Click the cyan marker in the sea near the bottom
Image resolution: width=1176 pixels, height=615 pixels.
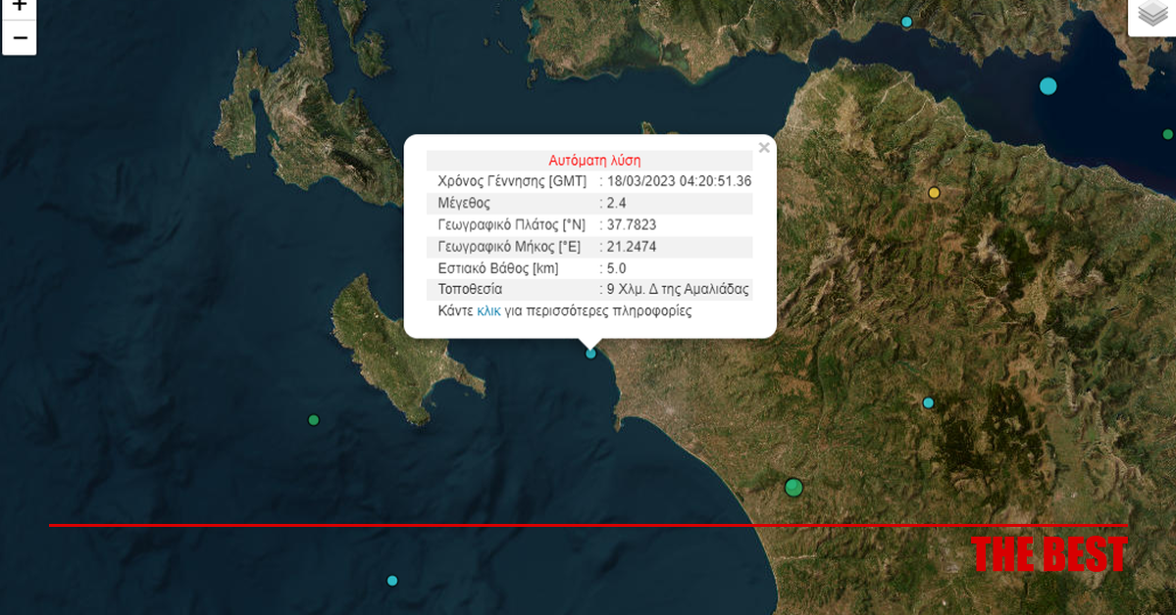point(392,581)
